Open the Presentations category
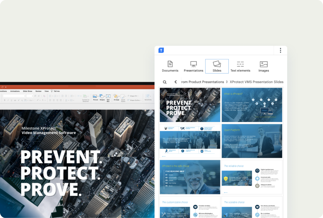The image size is (323, 218). point(193,66)
